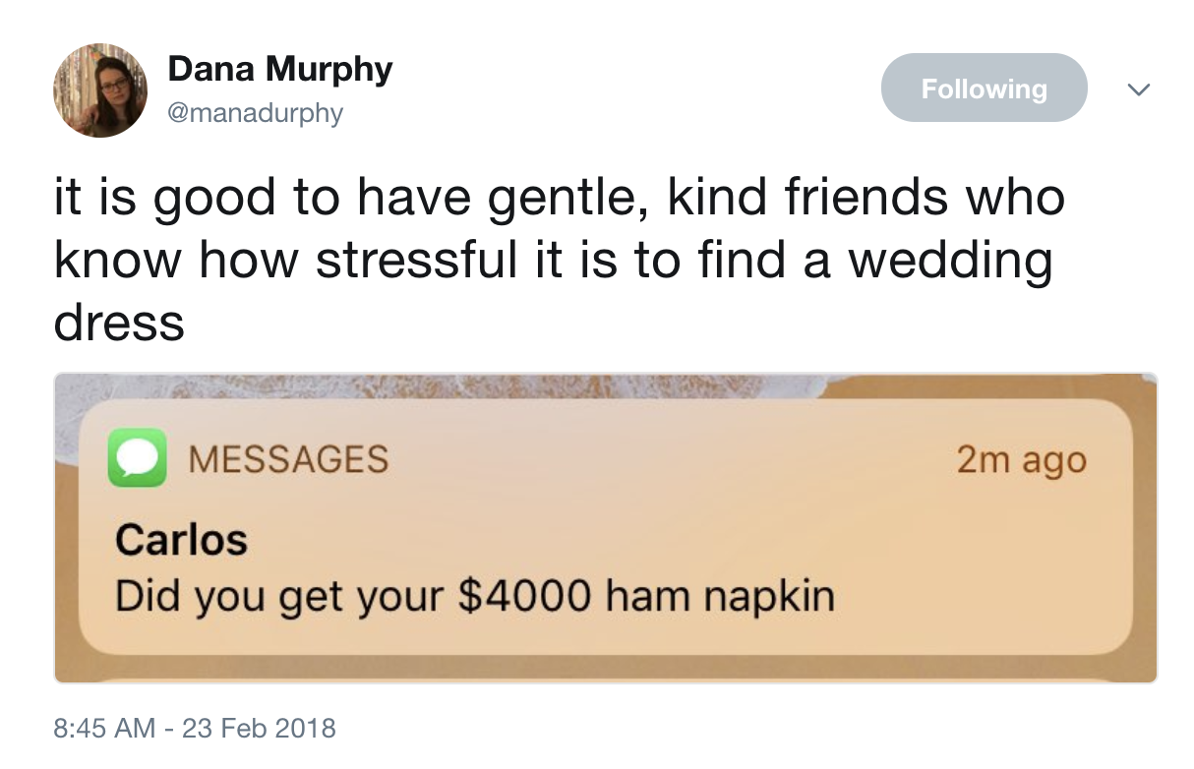Open the attached screenshot's lace photo strip
This screenshot has height=769, width=1194.
pos(443,388)
